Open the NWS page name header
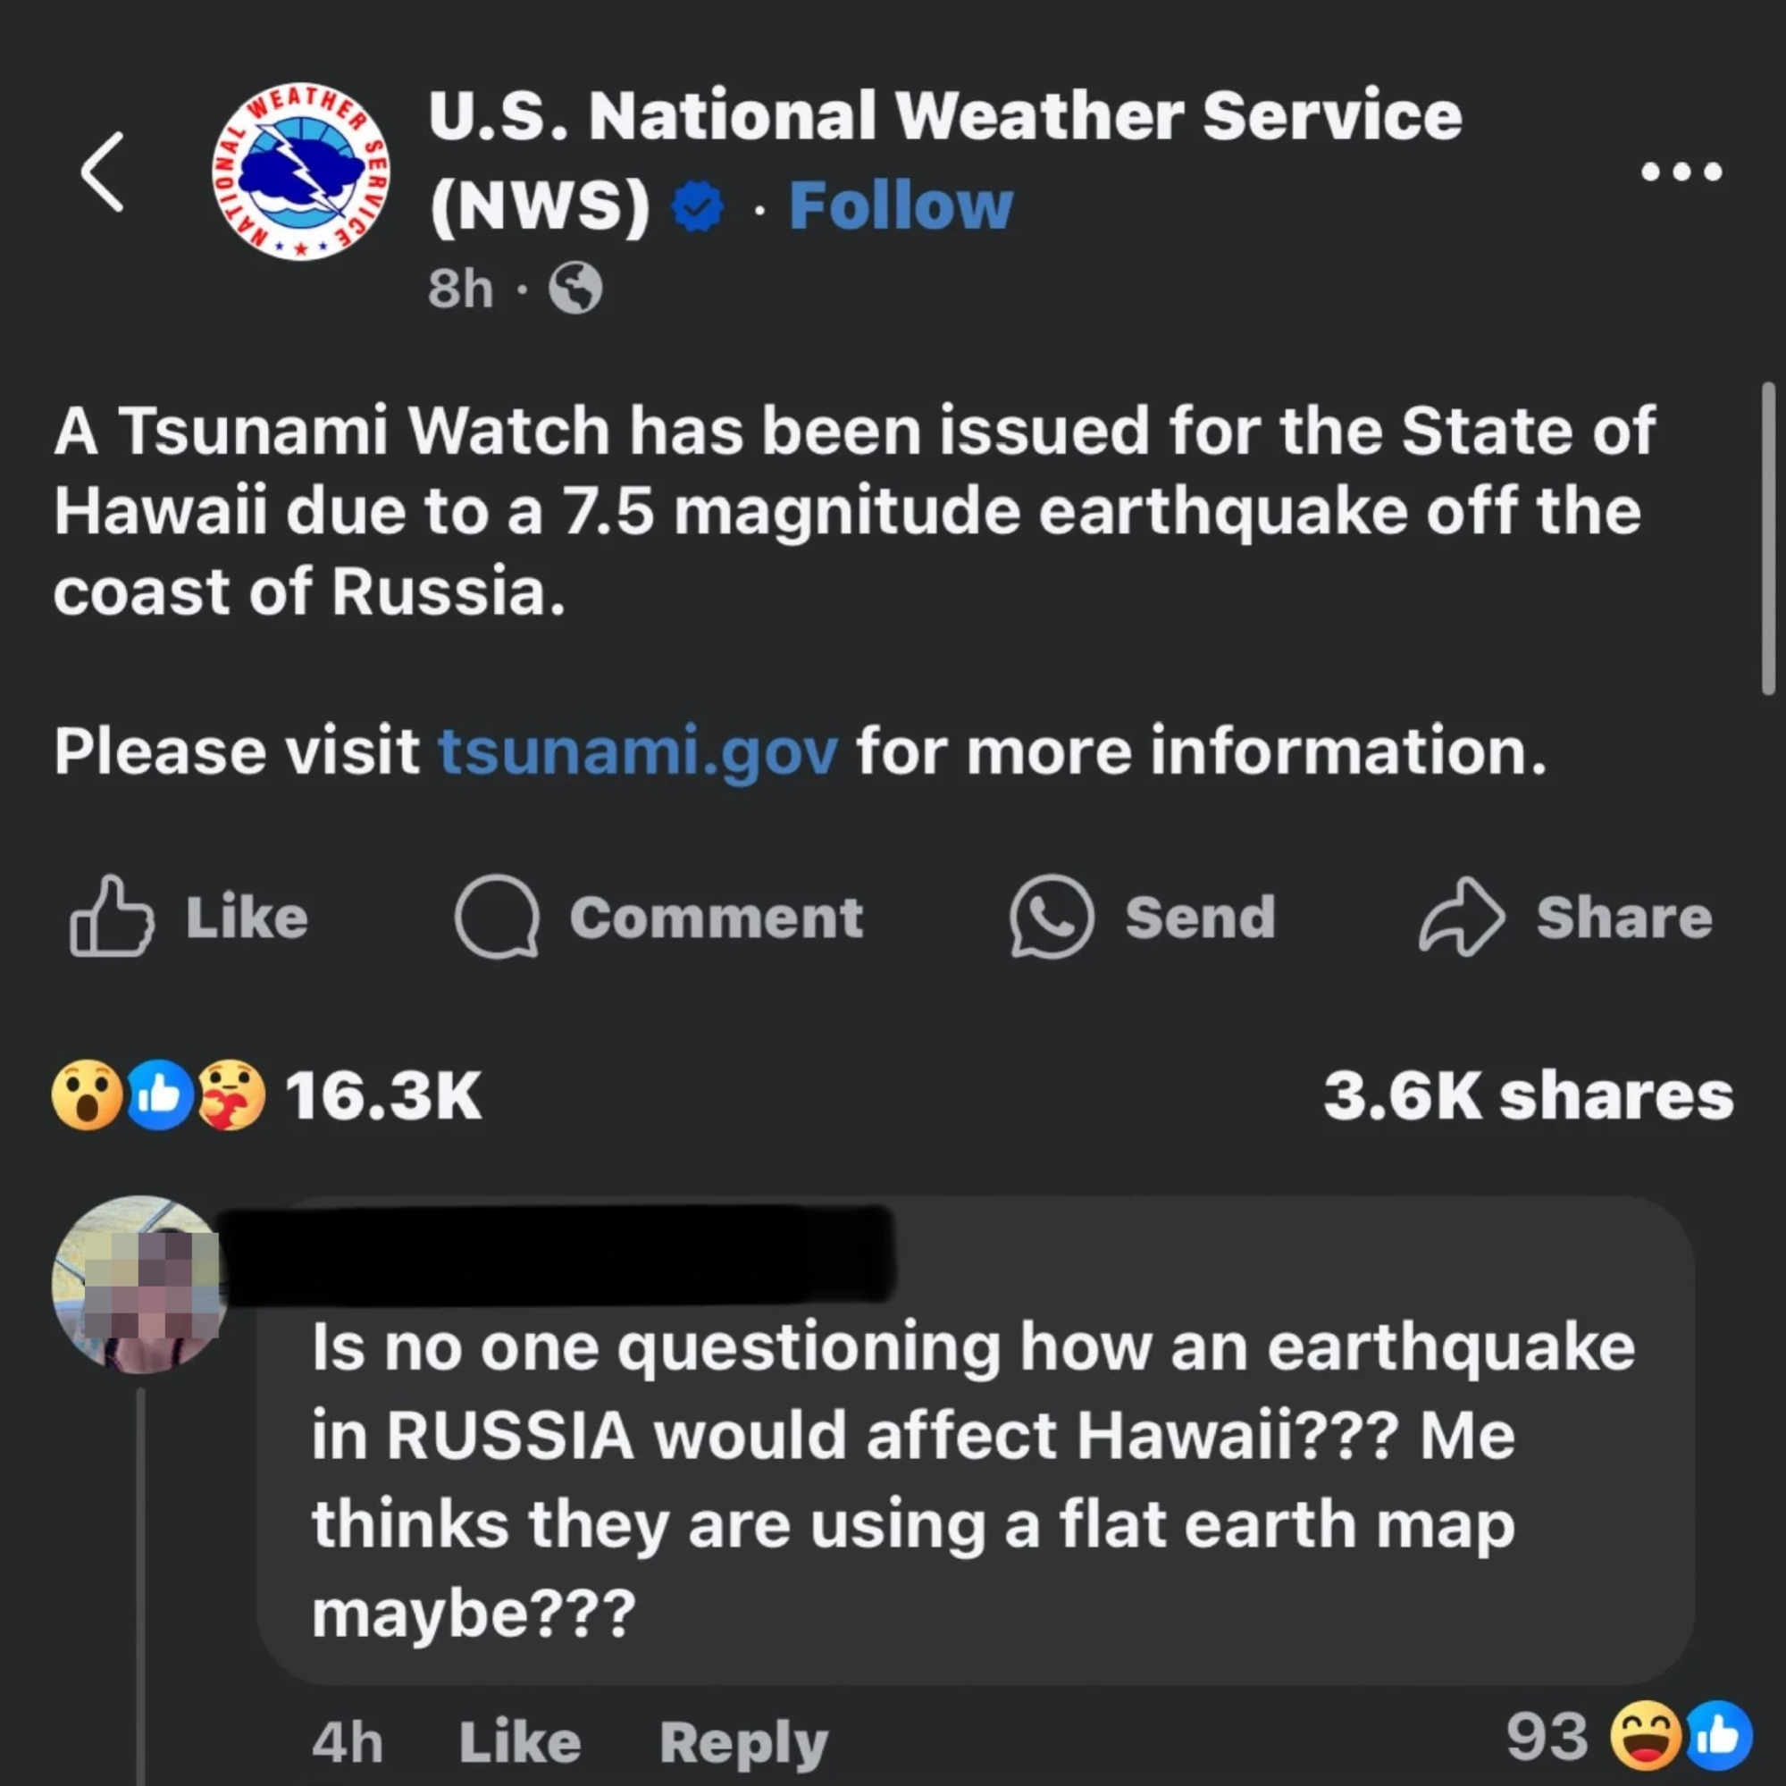 pyautogui.click(x=943, y=115)
